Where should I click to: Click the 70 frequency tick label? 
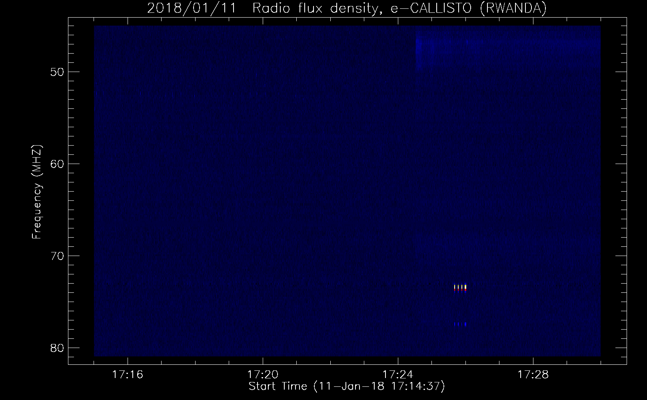click(57, 256)
